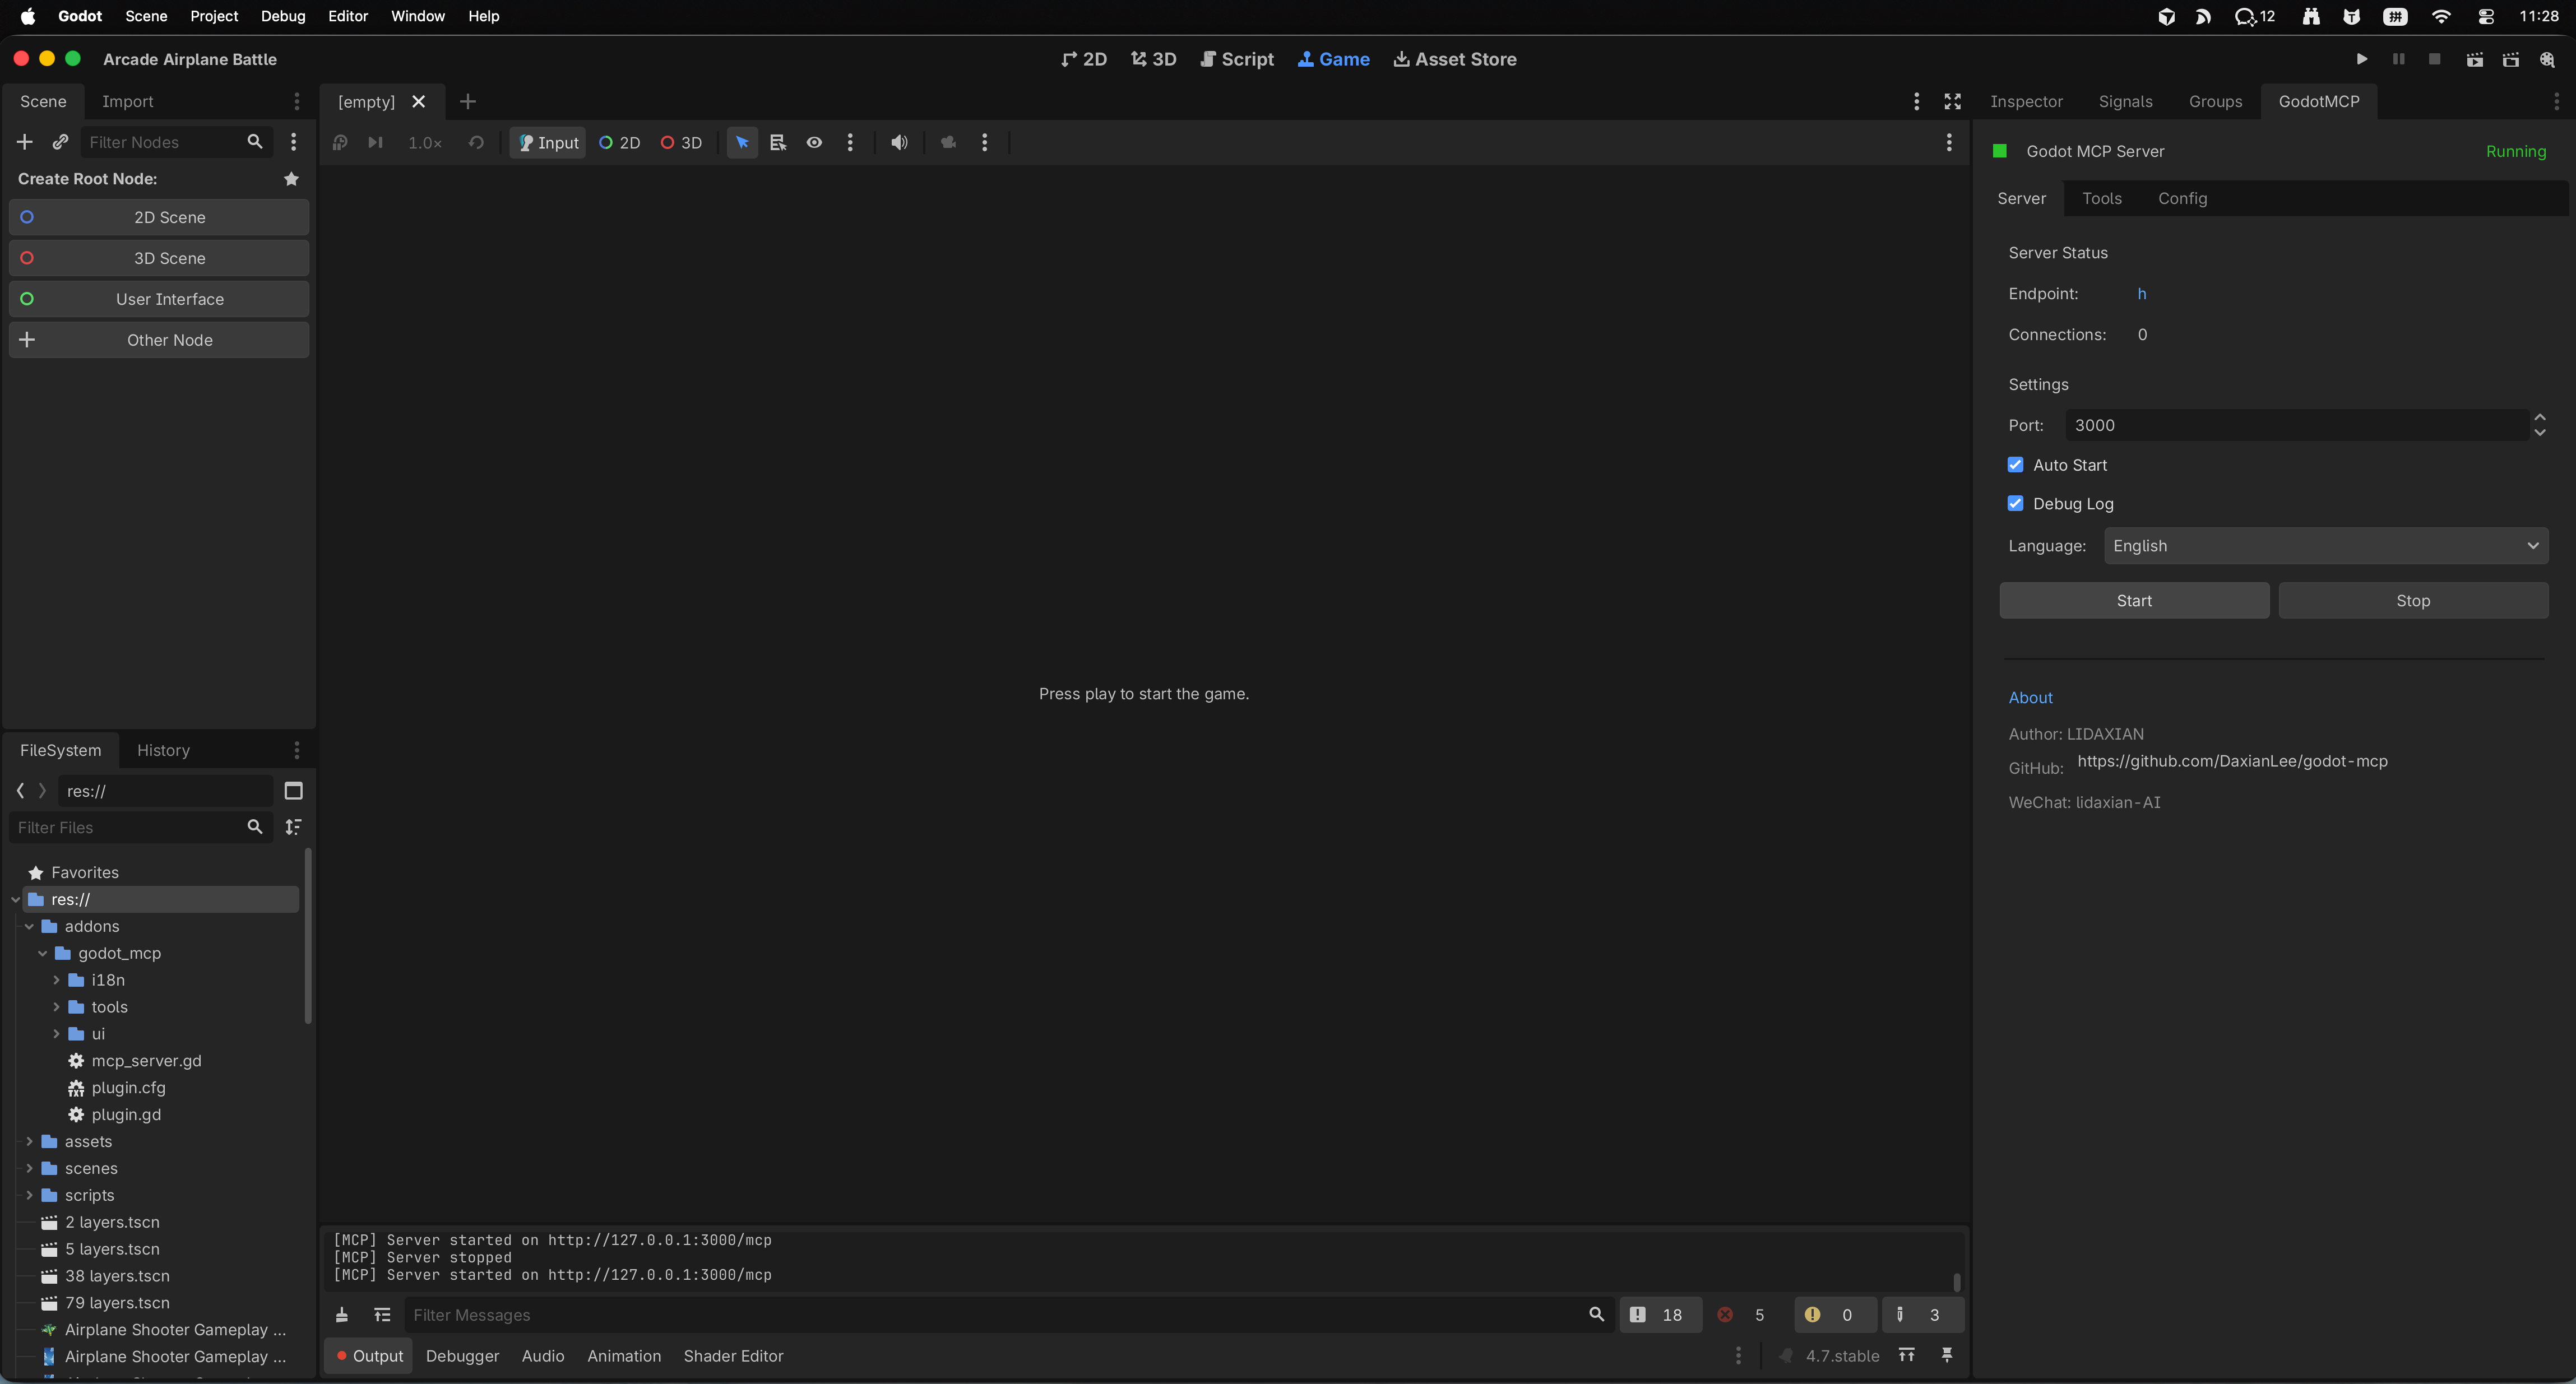Run the project with play icon

point(2362,59)
